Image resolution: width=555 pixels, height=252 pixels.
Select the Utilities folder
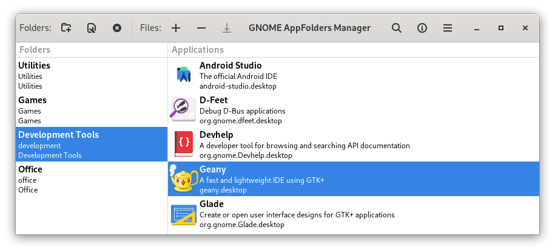pos(92,75)
